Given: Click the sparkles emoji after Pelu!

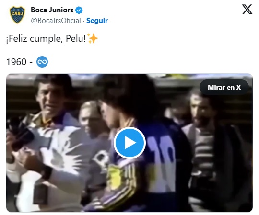Looking at the screenshot, I should [x=93, y=38].
